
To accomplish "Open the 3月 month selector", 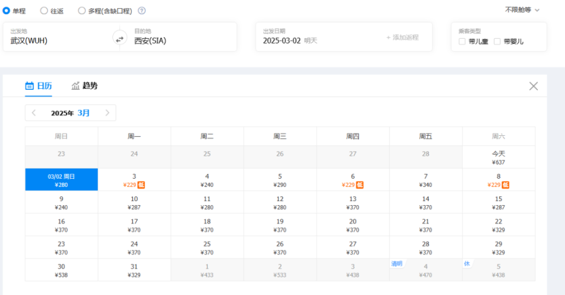I will pos(84,113).
